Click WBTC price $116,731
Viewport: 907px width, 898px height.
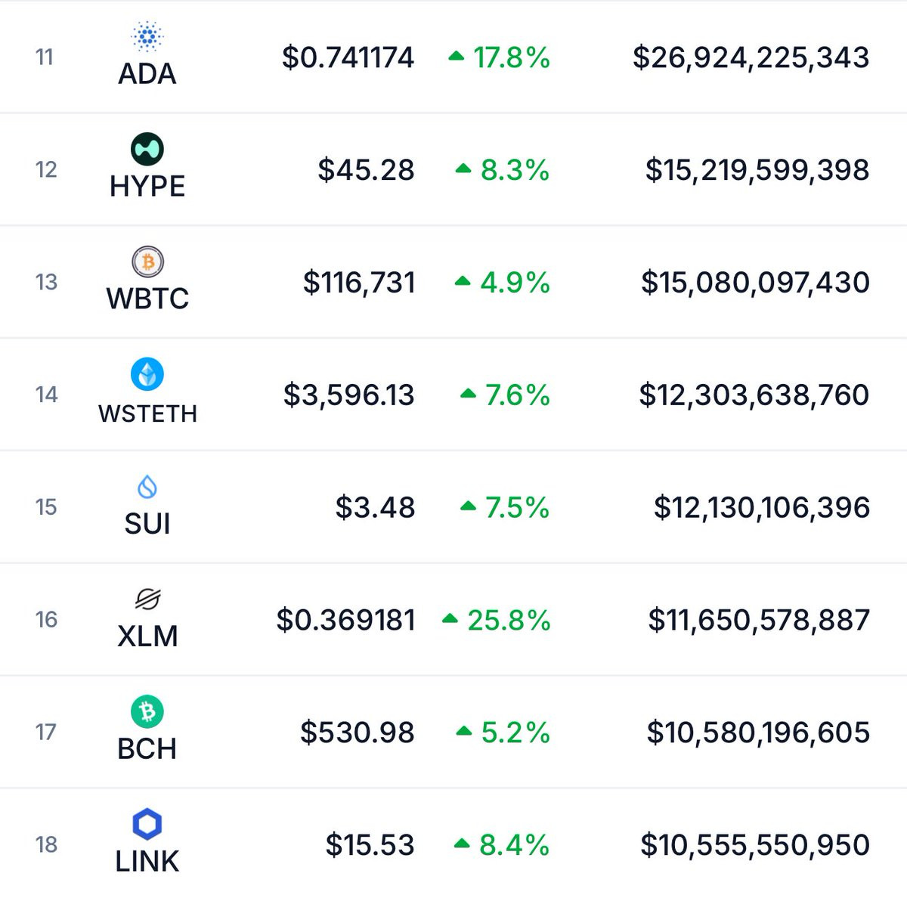coord(359,283)
